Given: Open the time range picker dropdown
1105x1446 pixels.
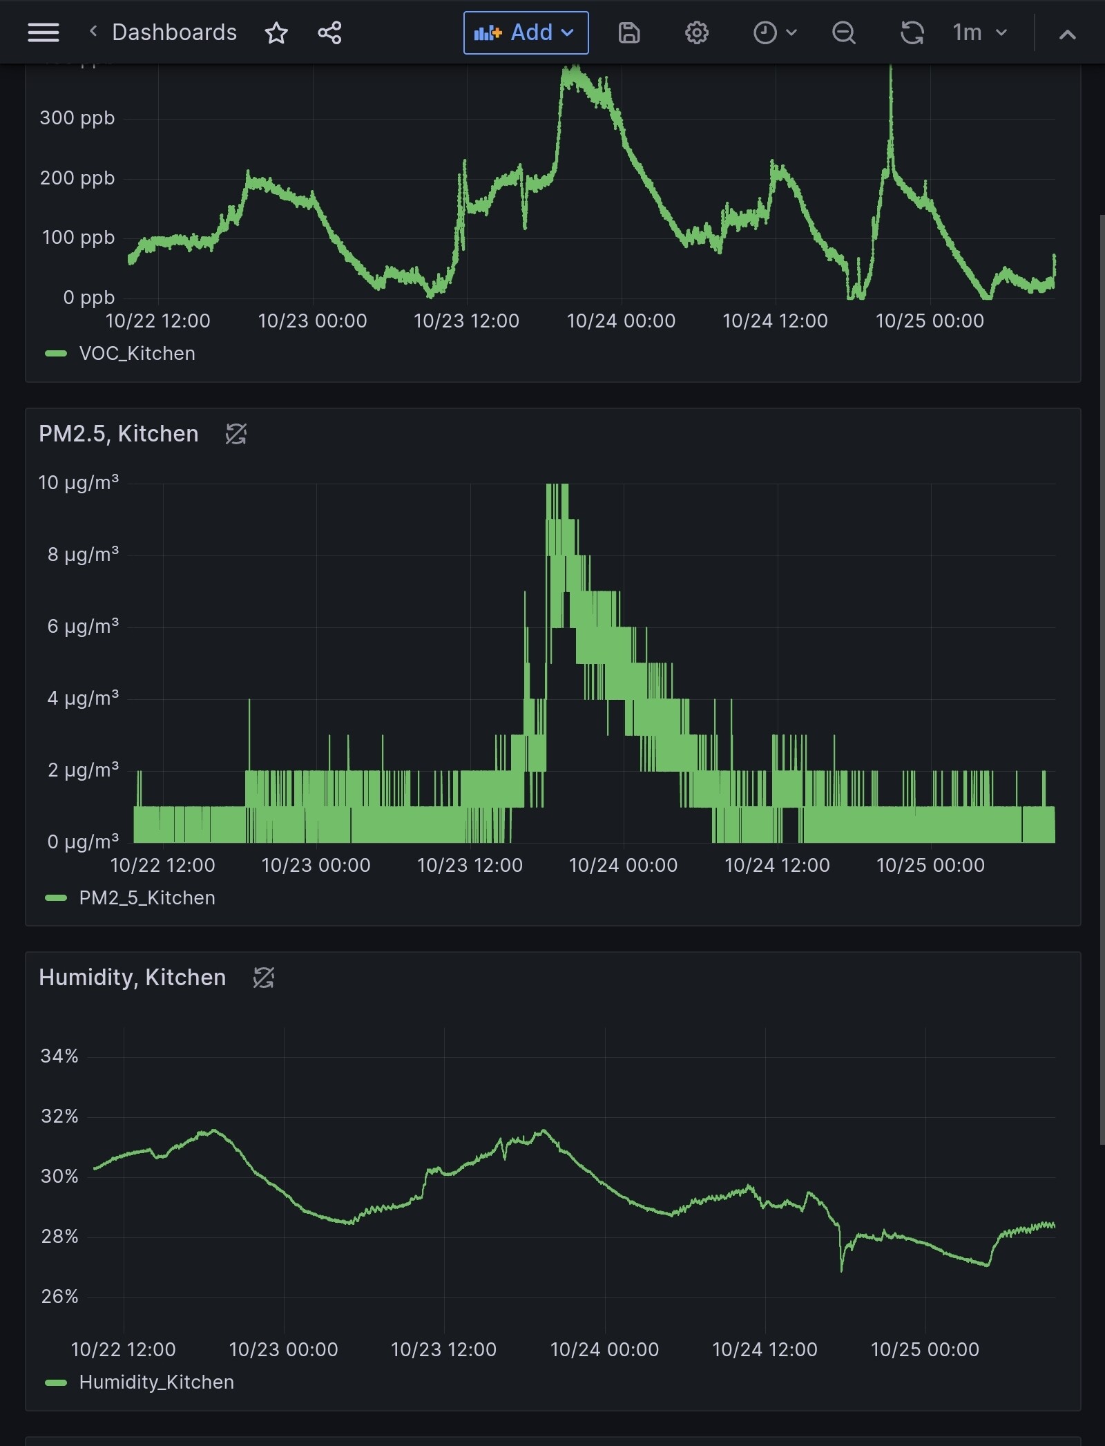Looking at the screenshot, I should (774, 32).
